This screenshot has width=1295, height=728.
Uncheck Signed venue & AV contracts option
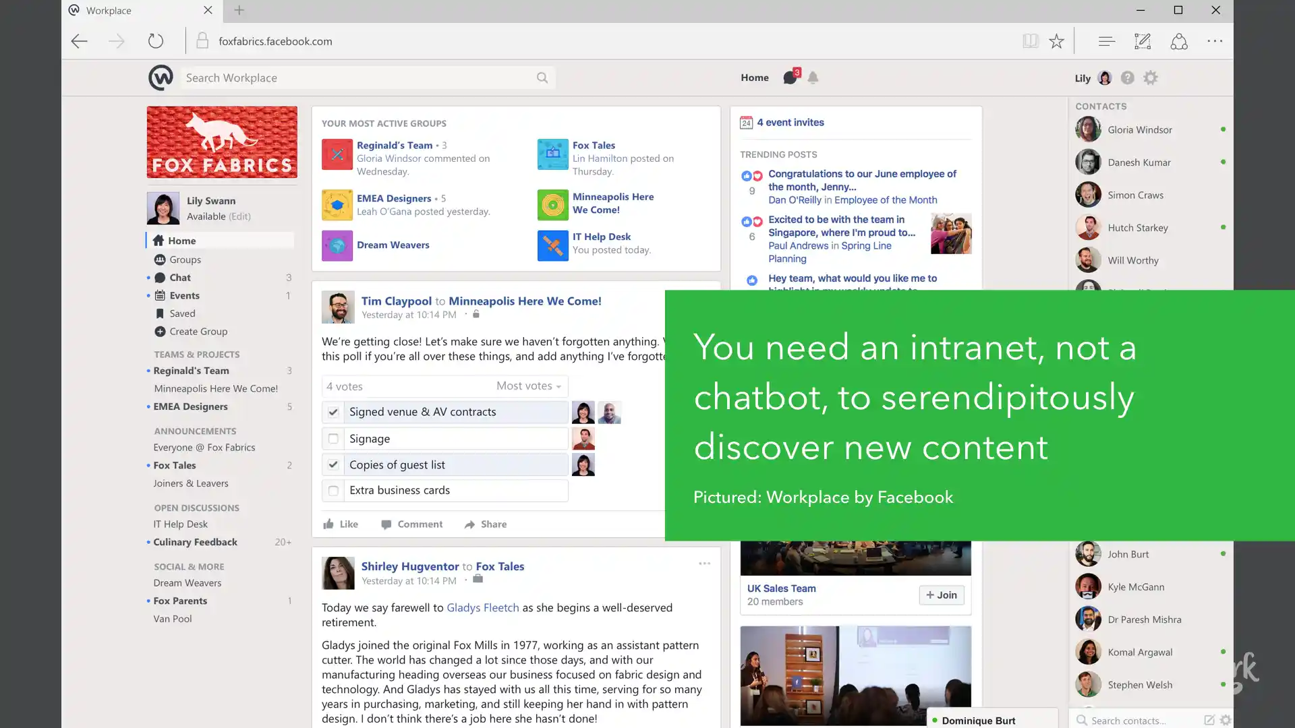pyautogui.click(x=333, y=412)
